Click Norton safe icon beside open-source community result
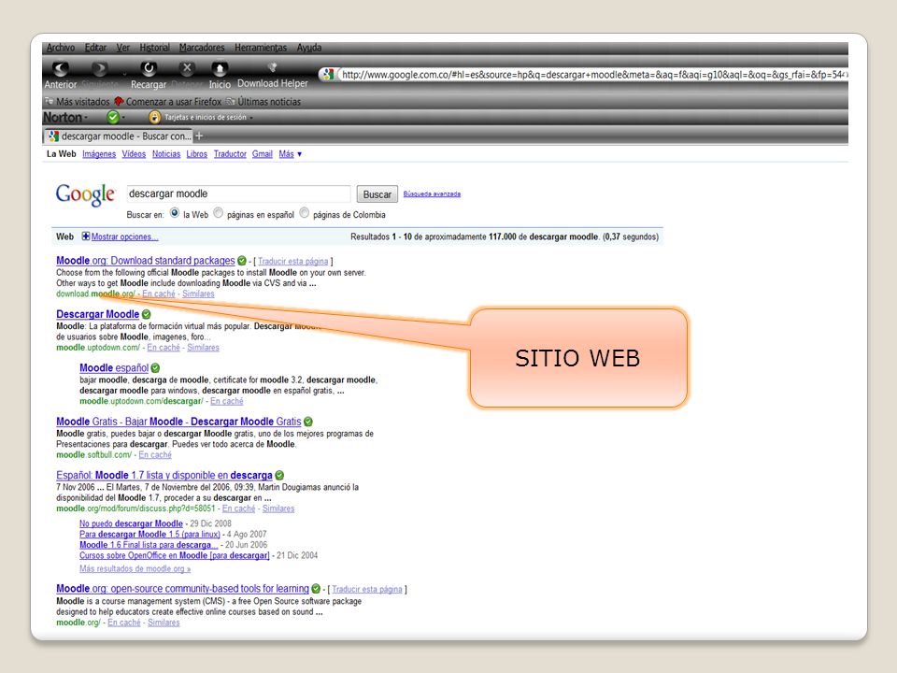The image size is (897, 673). 316,588
